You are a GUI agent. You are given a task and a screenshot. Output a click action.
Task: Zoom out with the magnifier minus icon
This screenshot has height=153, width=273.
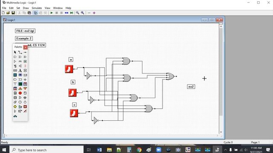click(x=78, y=13)
